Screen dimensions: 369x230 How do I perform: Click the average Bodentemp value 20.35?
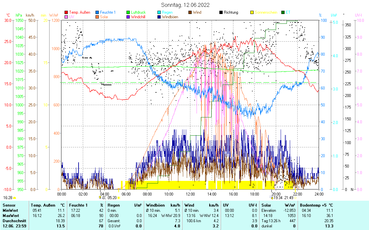[329, 221]
